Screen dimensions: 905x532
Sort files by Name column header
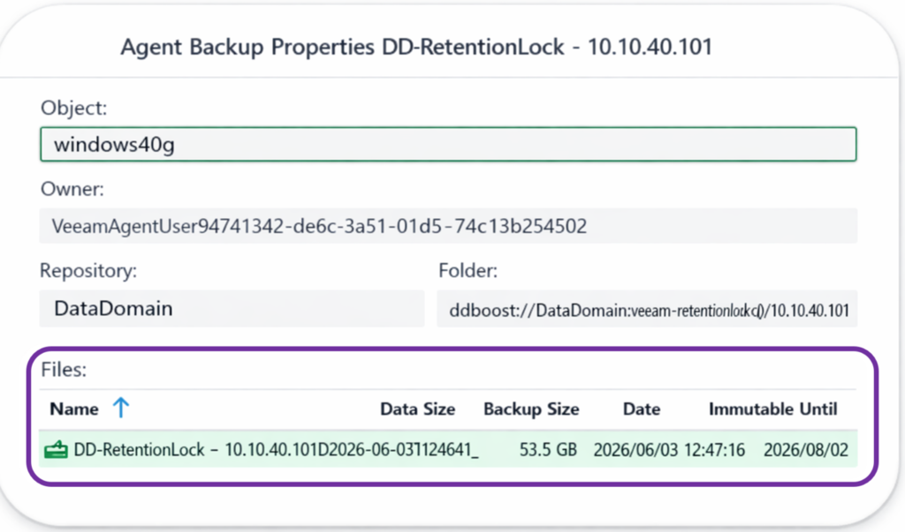pos(74,409)
